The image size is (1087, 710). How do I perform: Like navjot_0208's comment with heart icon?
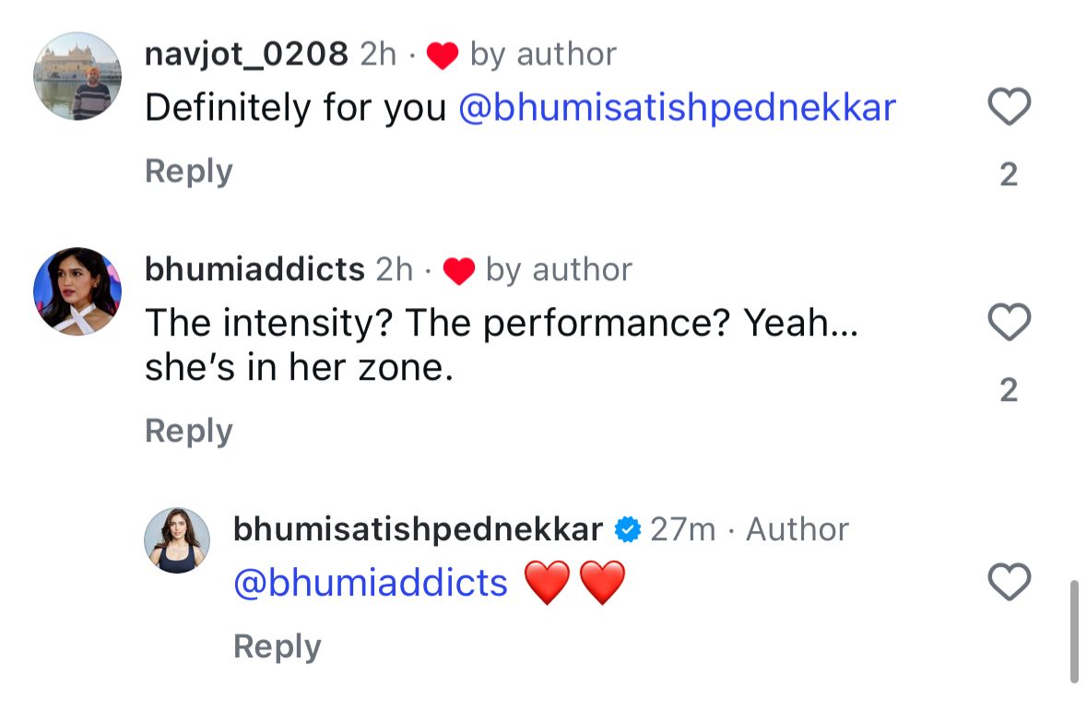[x=1009, y=108]
